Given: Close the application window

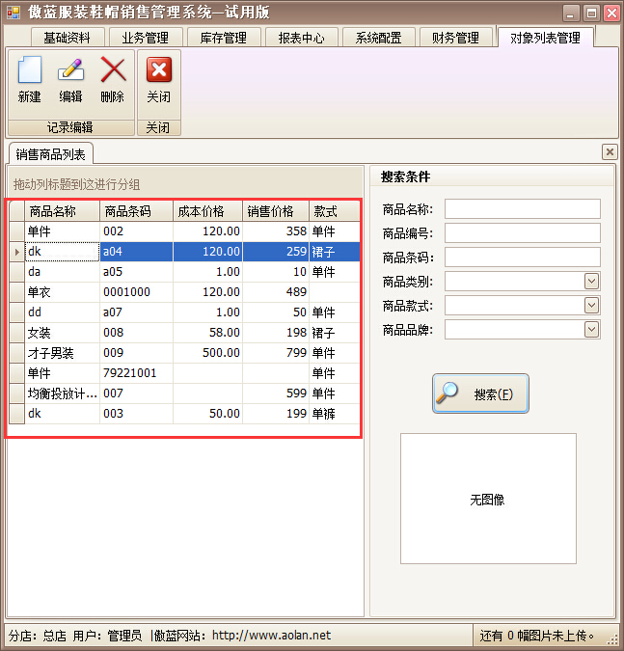Looking at the screenshot, I should 612,14.
